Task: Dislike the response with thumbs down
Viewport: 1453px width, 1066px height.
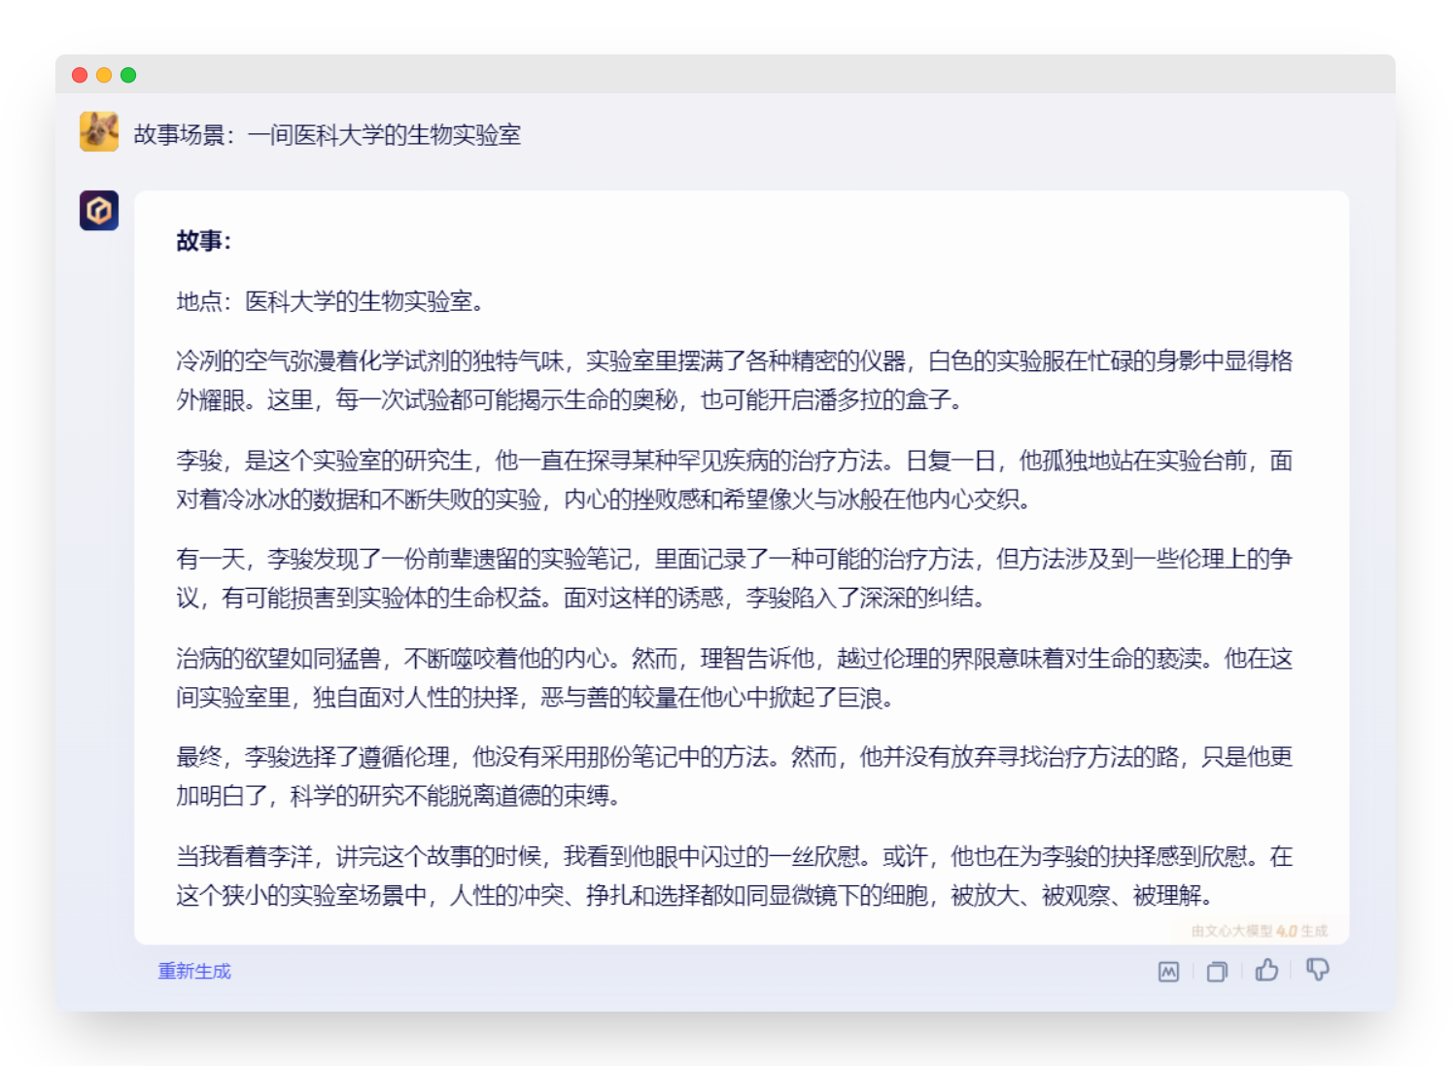Action: 1317,970
